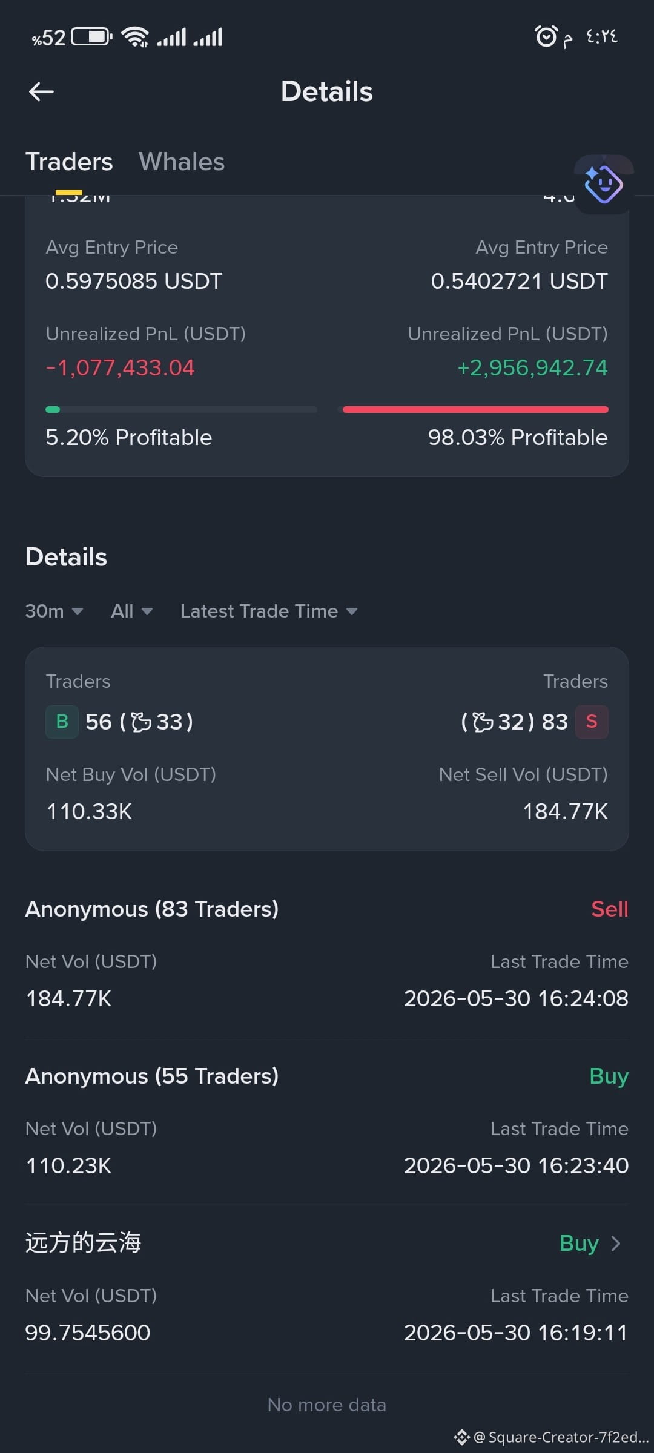The height and width of the screenshot is (1453, 654).
Task: Expand 远方的云海 trader chevron
Action: click(616, 1244)
